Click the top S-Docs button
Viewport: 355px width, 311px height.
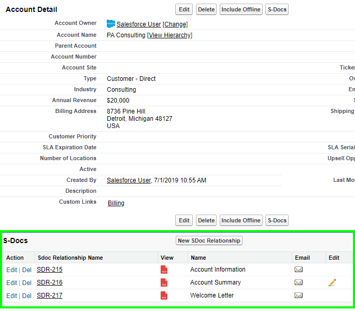[x=277, y=9]
